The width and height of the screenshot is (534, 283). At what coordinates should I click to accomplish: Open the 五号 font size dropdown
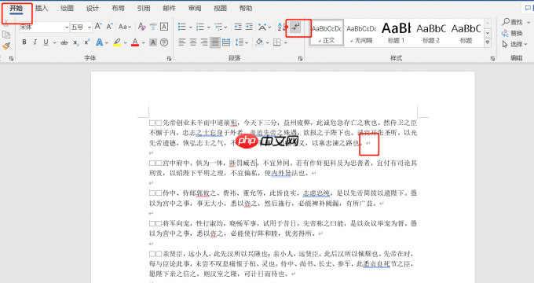(x=90, y=27)
